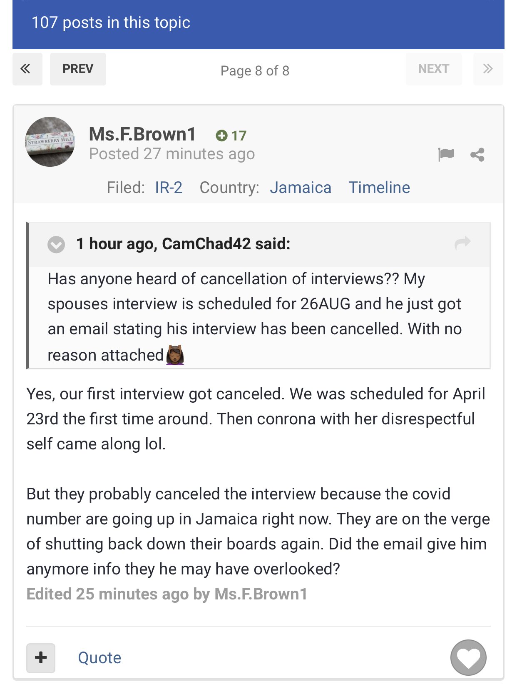The width and height of the screenshot is (517, 697).
Task: Open 'Posted 27 minutes ago' permalink
Action: pos(172,154)
